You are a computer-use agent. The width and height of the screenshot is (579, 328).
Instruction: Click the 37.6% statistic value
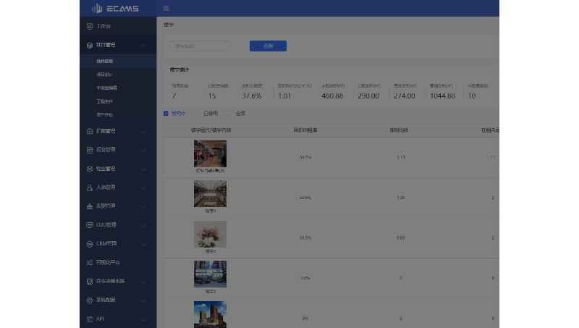click(x=251, y=96)
